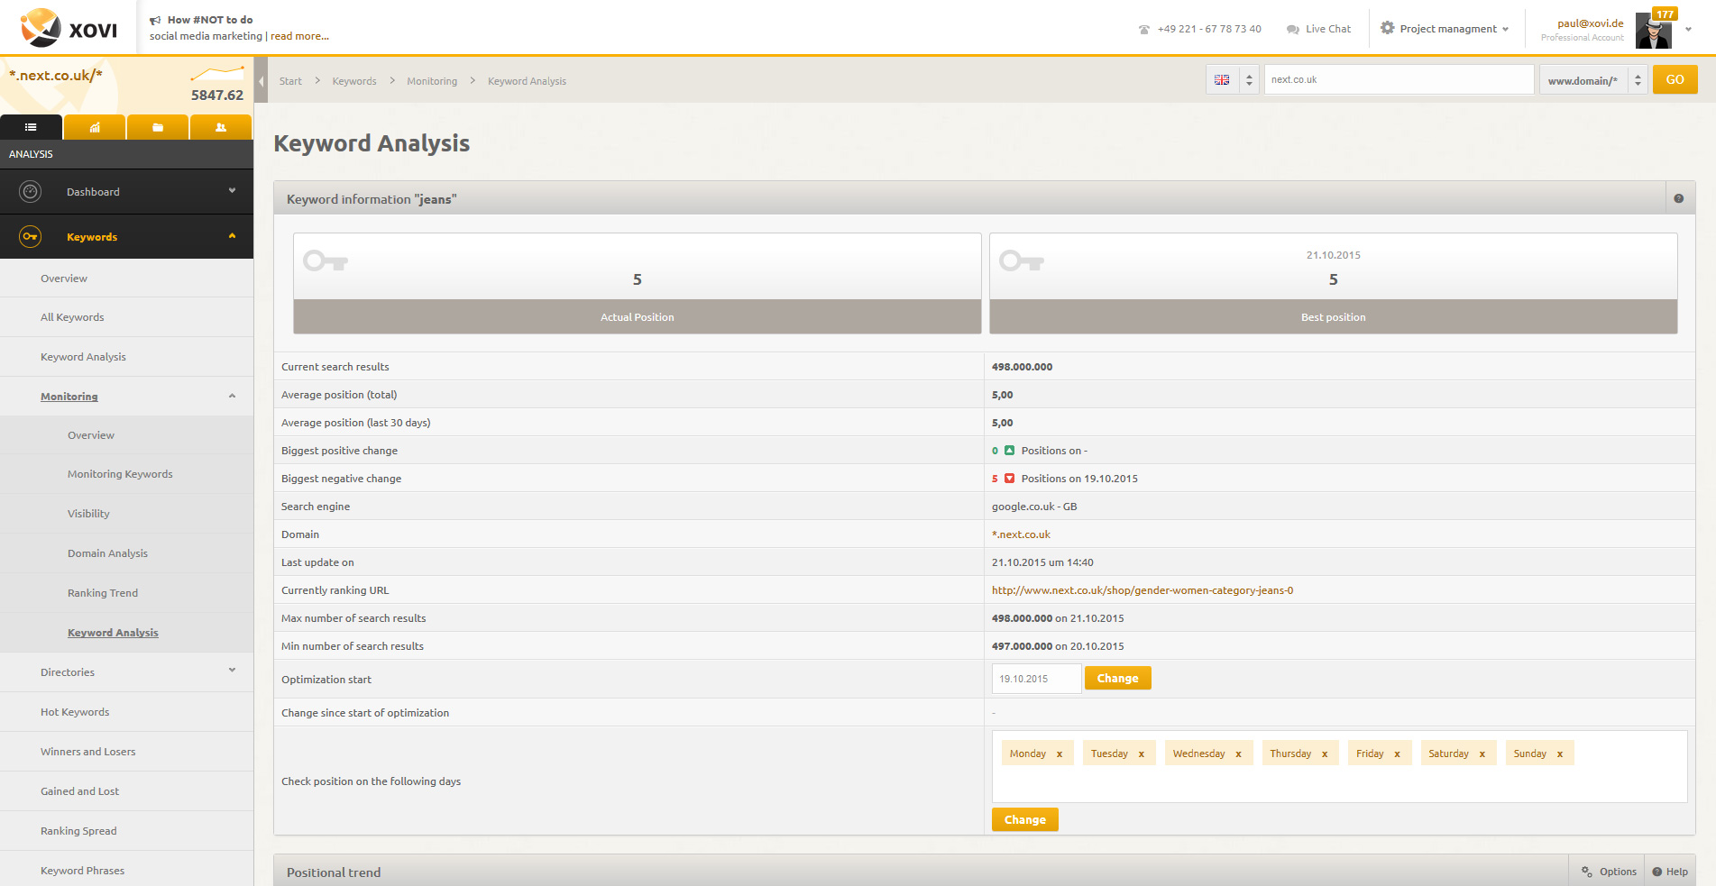Click the UK flag icon
This screenshot has width=1716, height=886.
pyautogui.click(x=1222, y=80)
